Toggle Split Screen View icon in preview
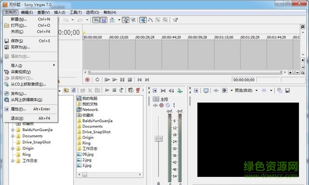 point(225,91)
